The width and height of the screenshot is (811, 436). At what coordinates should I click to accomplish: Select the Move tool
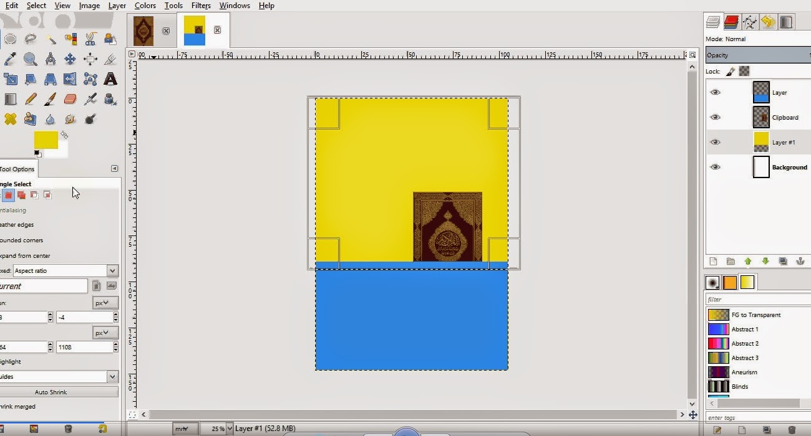tap(70, 59)
